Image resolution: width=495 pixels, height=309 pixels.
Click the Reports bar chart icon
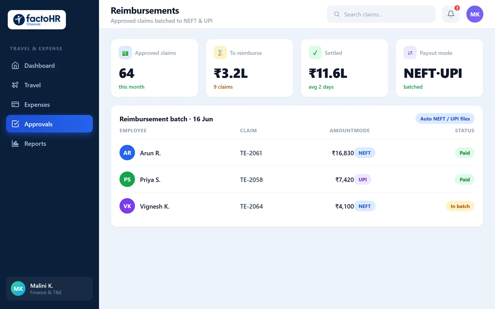[x=15, y=144]
